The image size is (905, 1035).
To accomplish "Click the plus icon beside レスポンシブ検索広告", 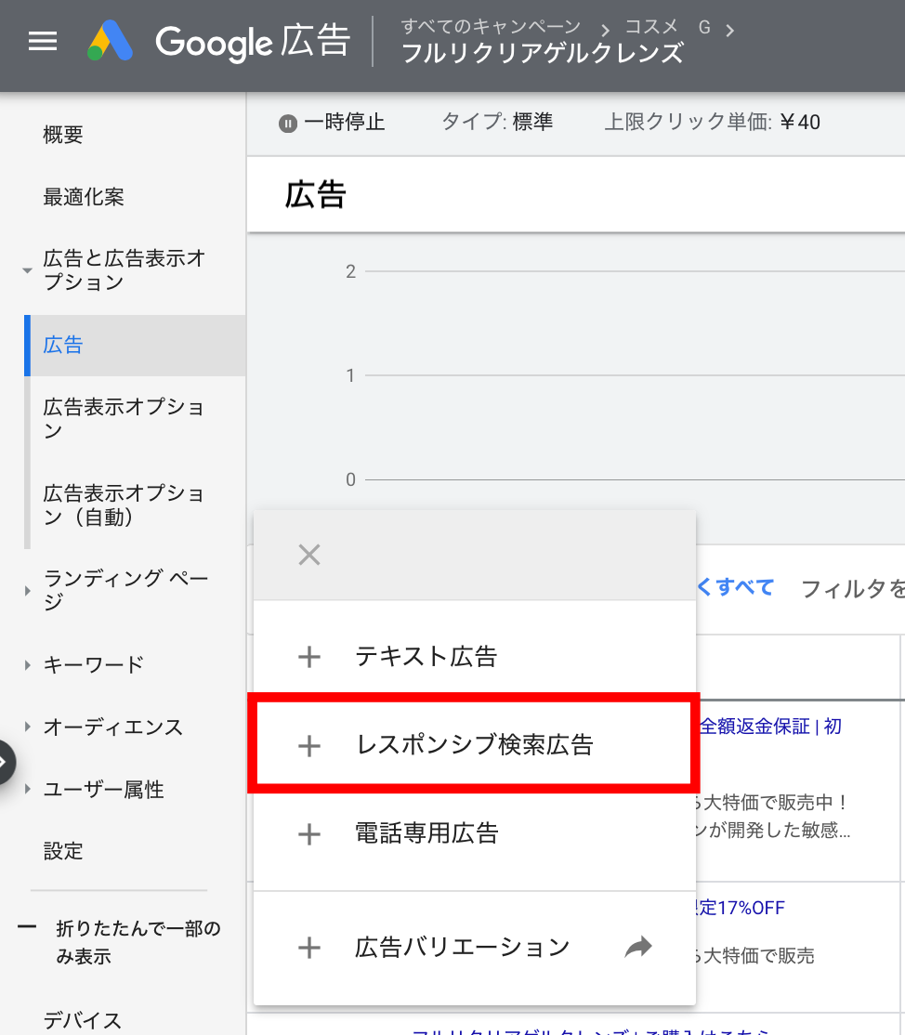I will point(308,746).
